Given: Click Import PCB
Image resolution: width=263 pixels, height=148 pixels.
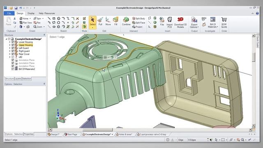Looking at the screenshot, I should click(169, 22).
